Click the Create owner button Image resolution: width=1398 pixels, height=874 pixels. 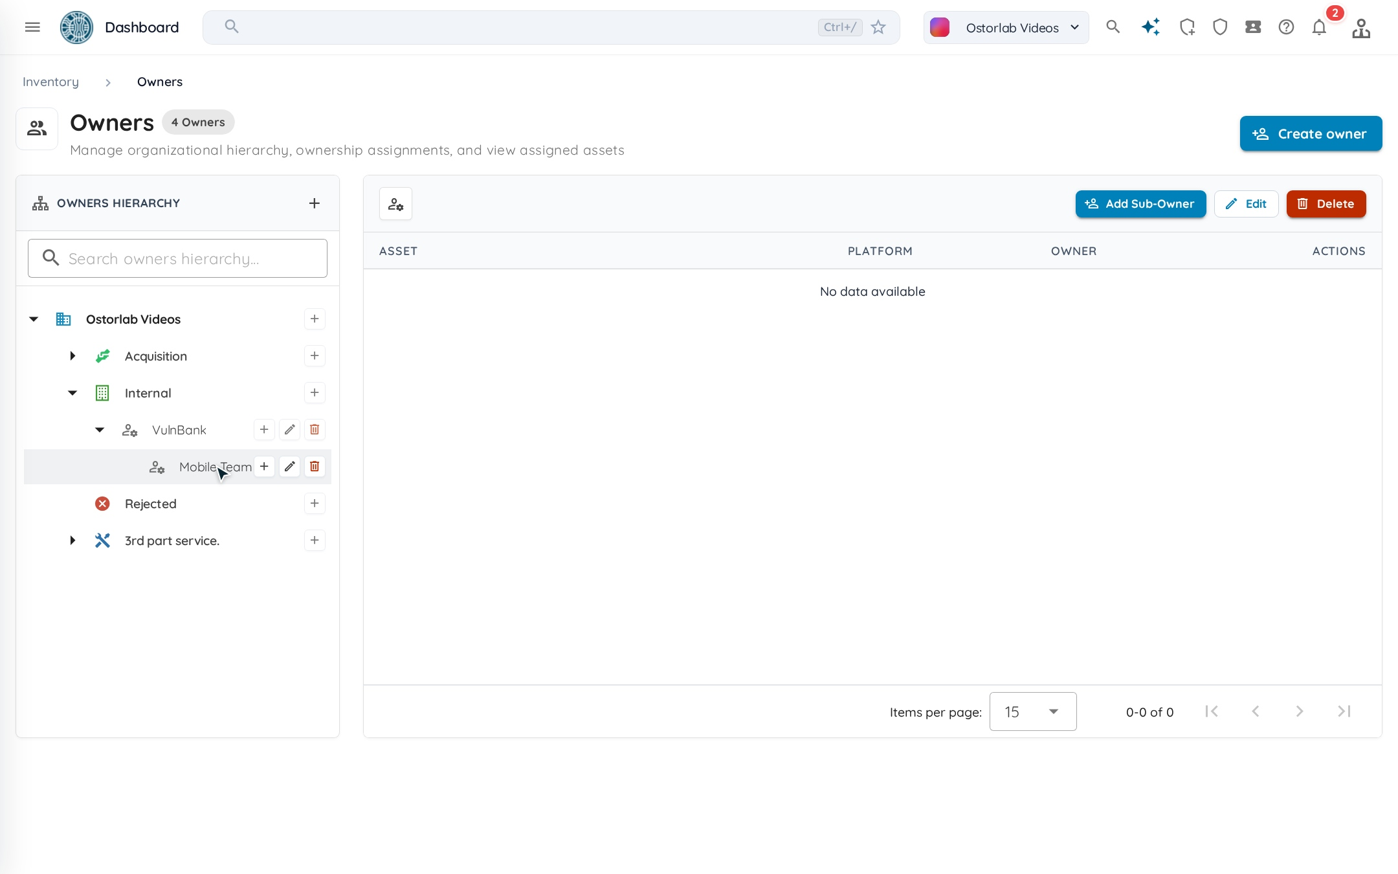(x=1311, y=133)
